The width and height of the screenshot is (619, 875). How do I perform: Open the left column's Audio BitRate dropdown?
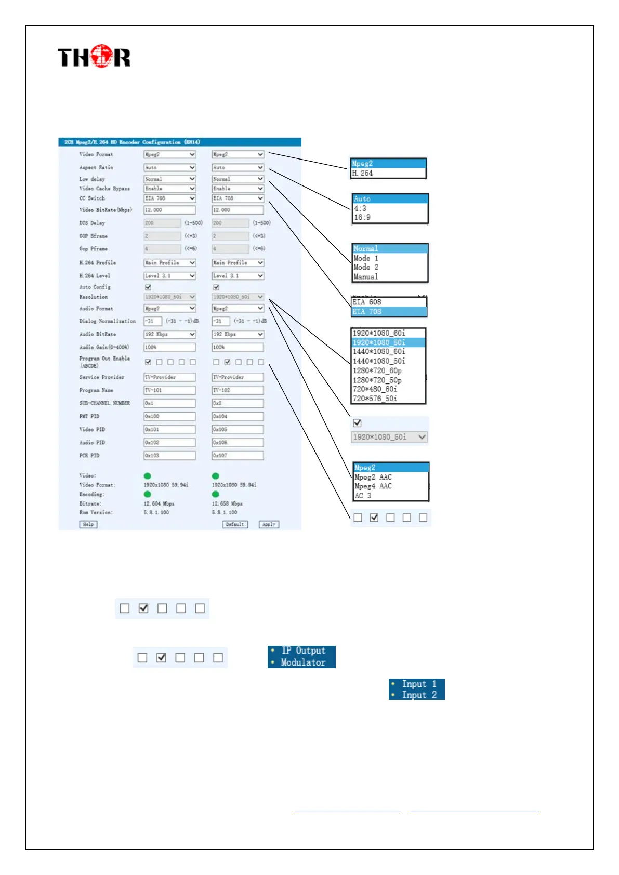click(170, 334)
